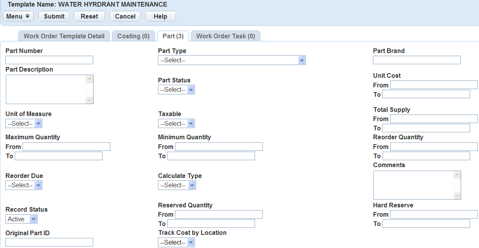The width and height of the screenshot is (479, 248).
Task: Open the Costing (0) tab
Action: 133,36
